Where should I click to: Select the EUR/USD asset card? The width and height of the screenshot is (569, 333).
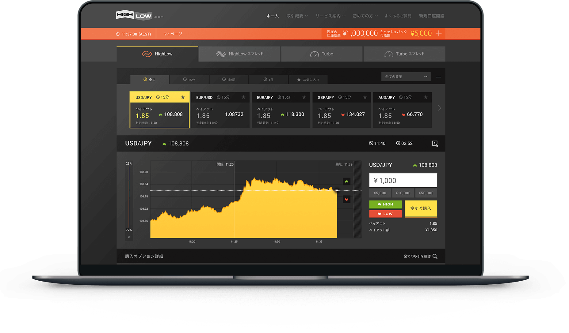click(x=220, y=110)
